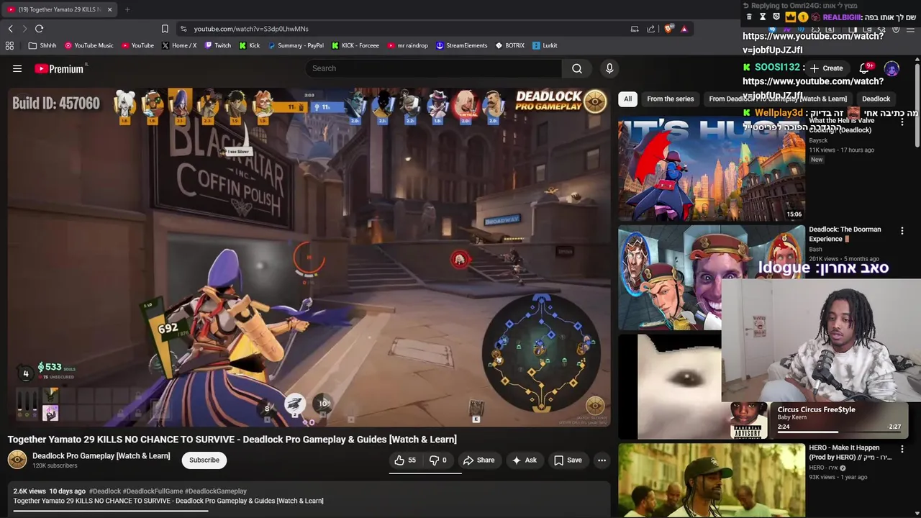The image size is (921, 518).
Task: Select the From Deadlock Pro Gameplay chip
Action: [x=778, y=99]
